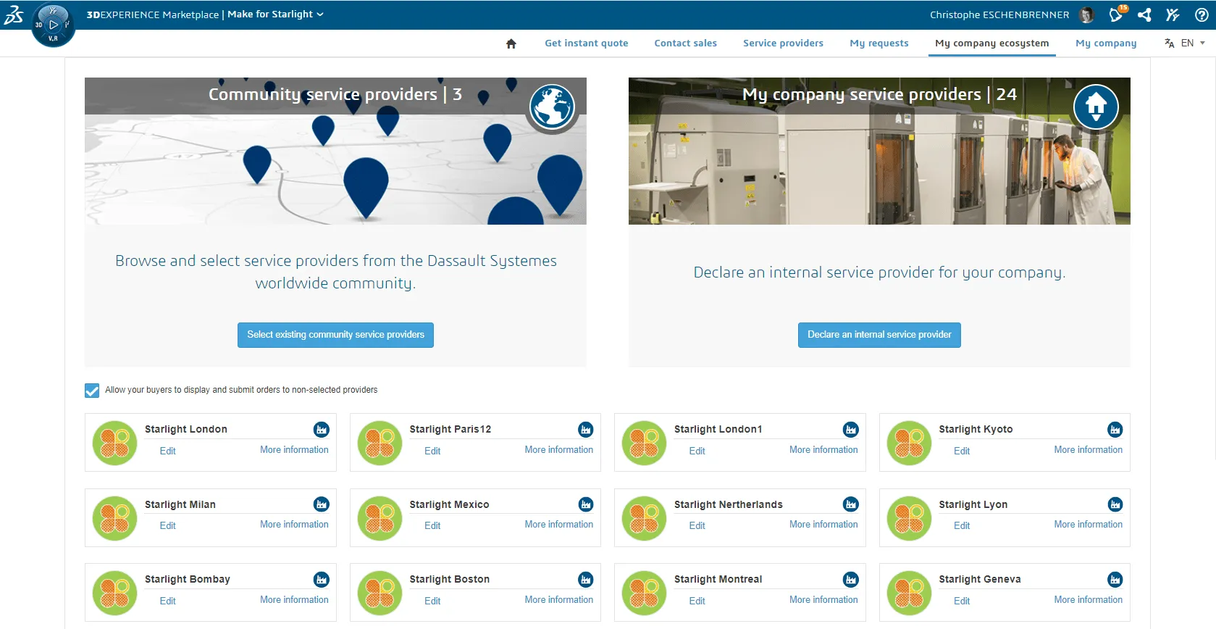1216x629 pixels.
Task: Click Starlight Bombay card title
Action: [x=187, y=580]
